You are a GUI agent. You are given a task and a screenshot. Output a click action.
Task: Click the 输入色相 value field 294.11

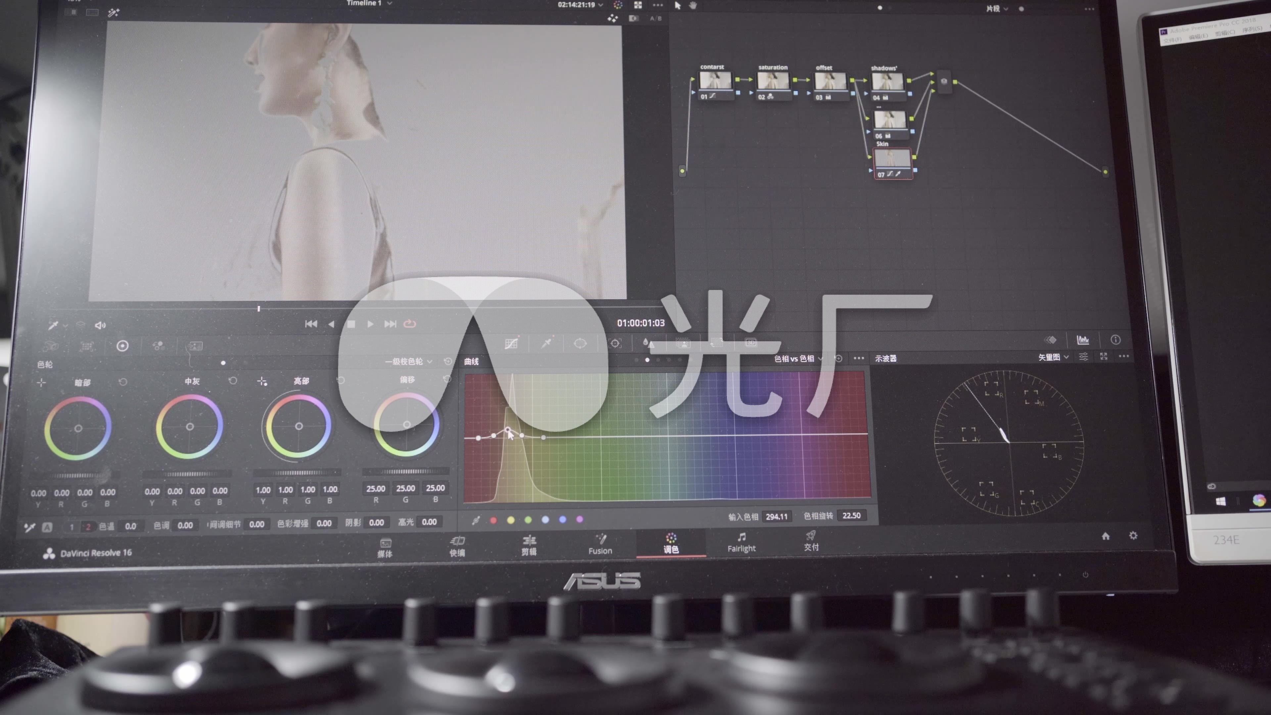coord(777,517)
